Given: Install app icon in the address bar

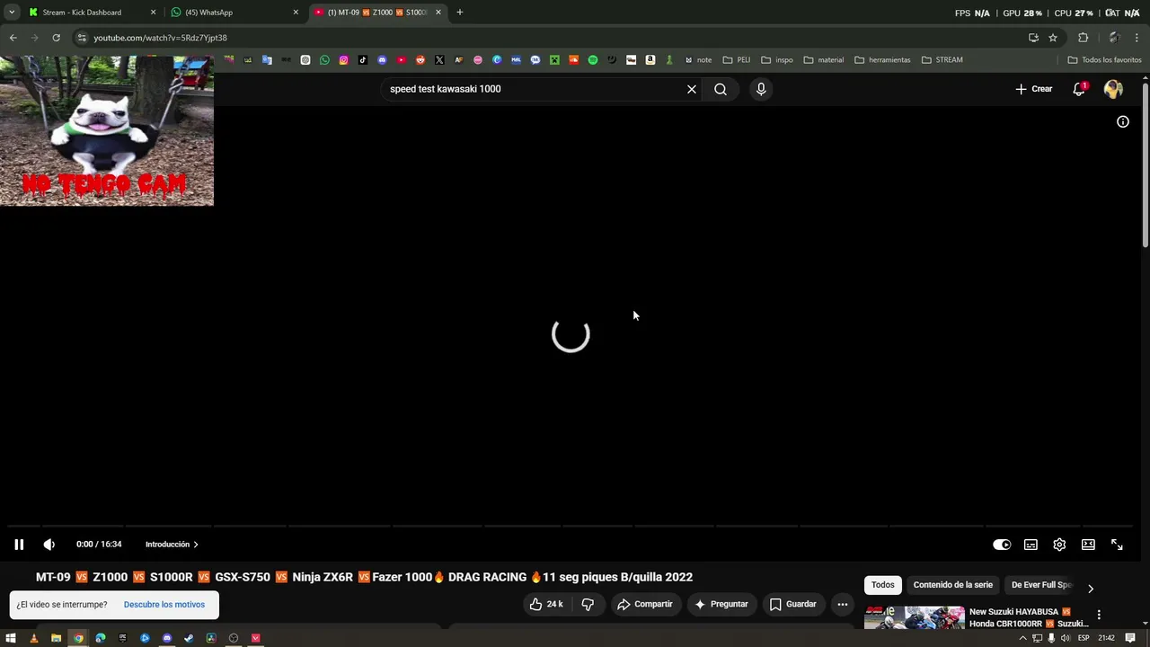Looking at the screenshot, I should (x=1033, y=38).
